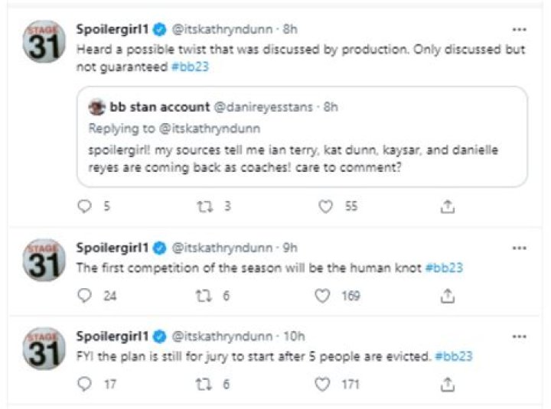Image resolution: width=551 pixels, height=409 pixels.
Task: Reply to the jury plan tweet
Action: (x=84, y=384)
